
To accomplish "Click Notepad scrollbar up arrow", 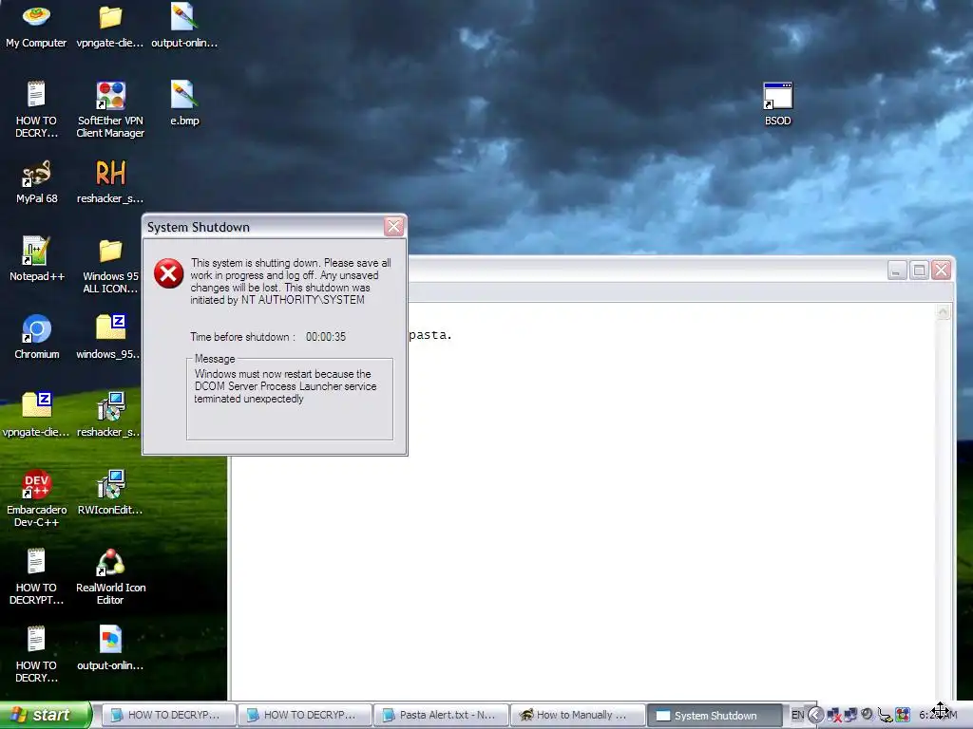I will coord(944,311).
